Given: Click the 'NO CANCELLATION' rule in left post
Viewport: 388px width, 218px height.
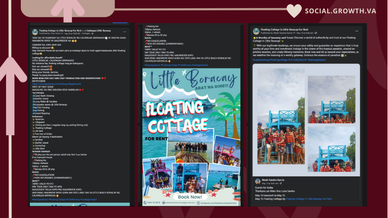Looking at the screenshot, I should click(x=44, y=175).
